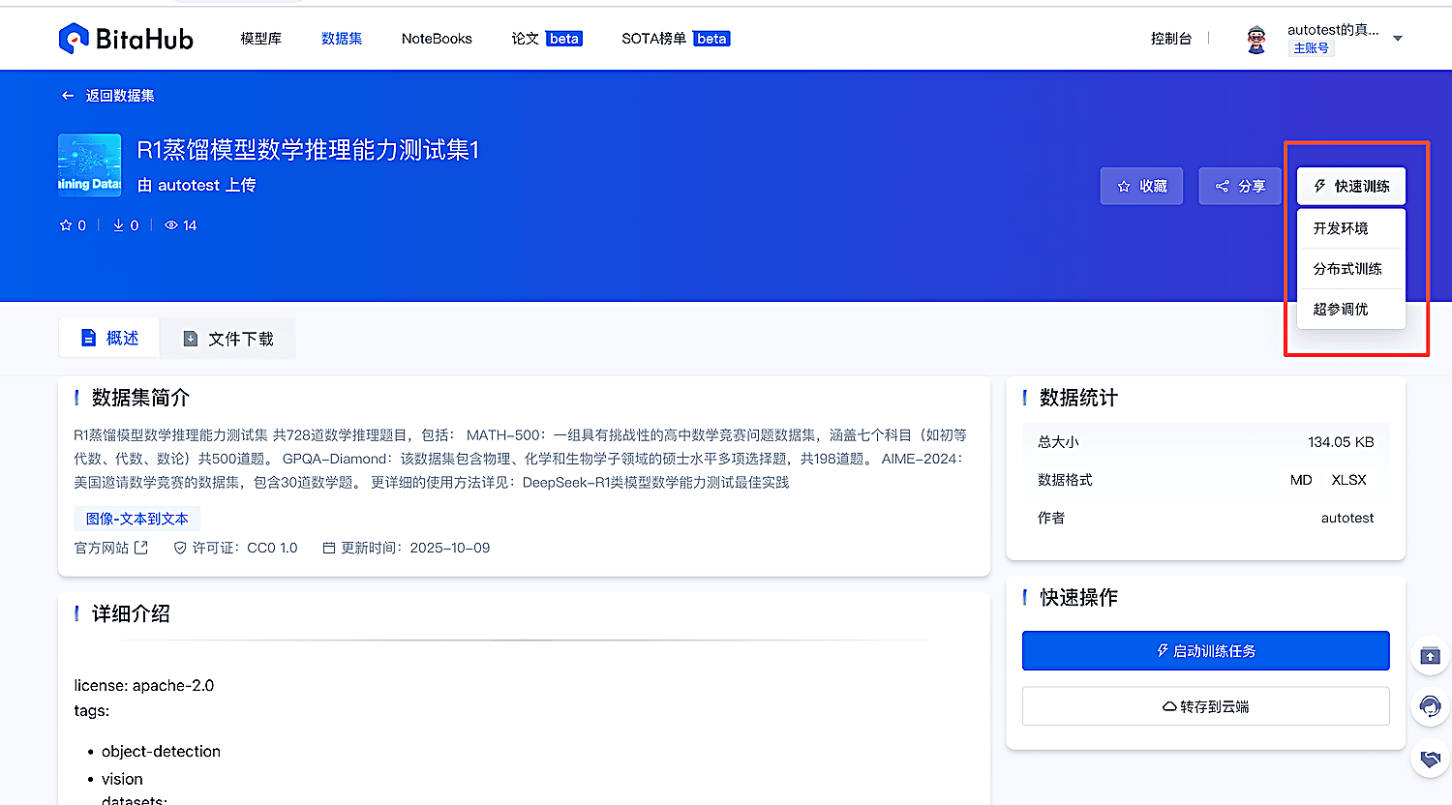Click the user avatar icon

[1256, 40]
